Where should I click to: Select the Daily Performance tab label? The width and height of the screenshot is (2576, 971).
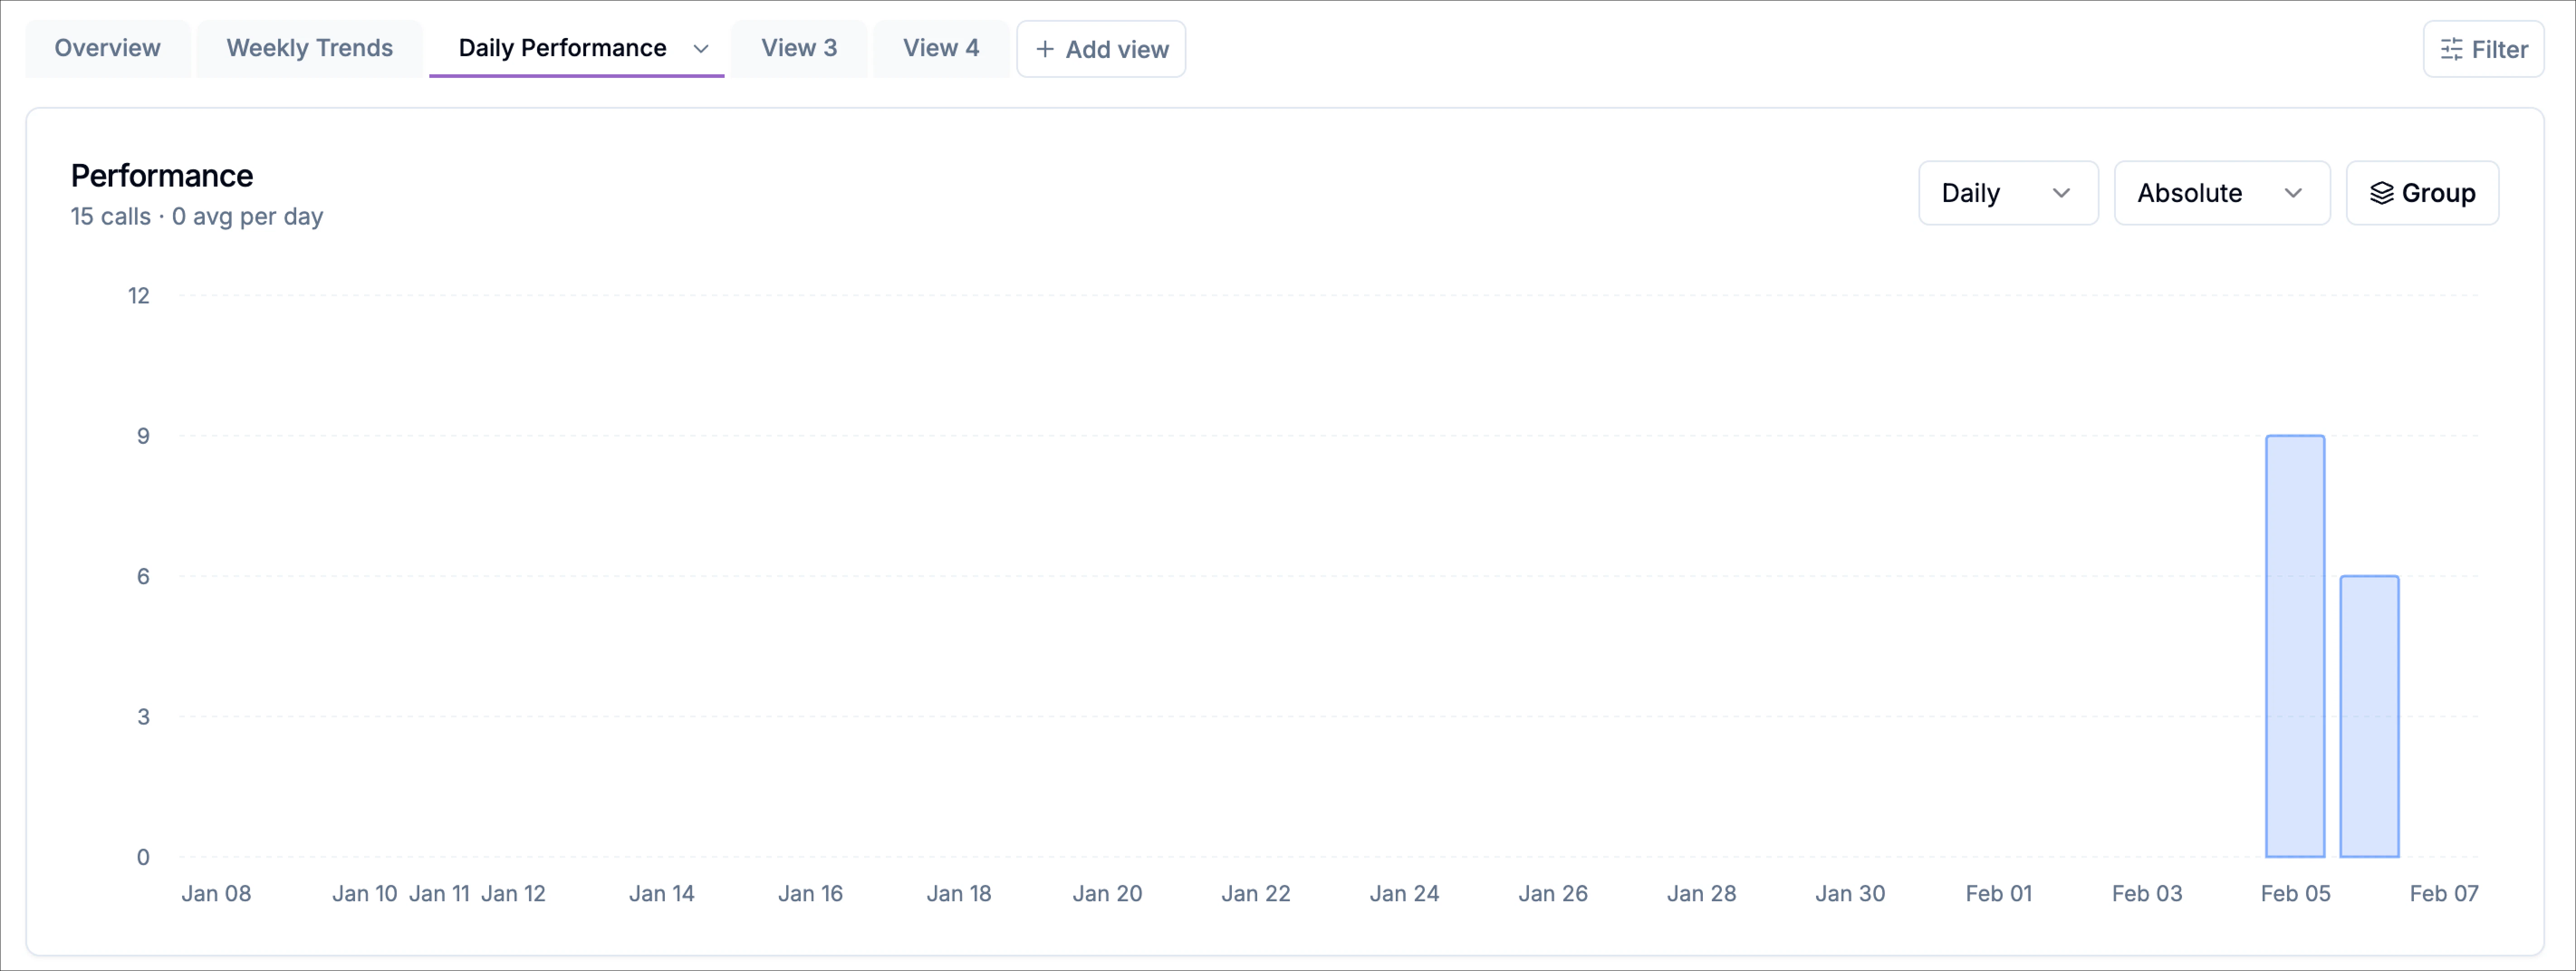[x=562, y=48]
